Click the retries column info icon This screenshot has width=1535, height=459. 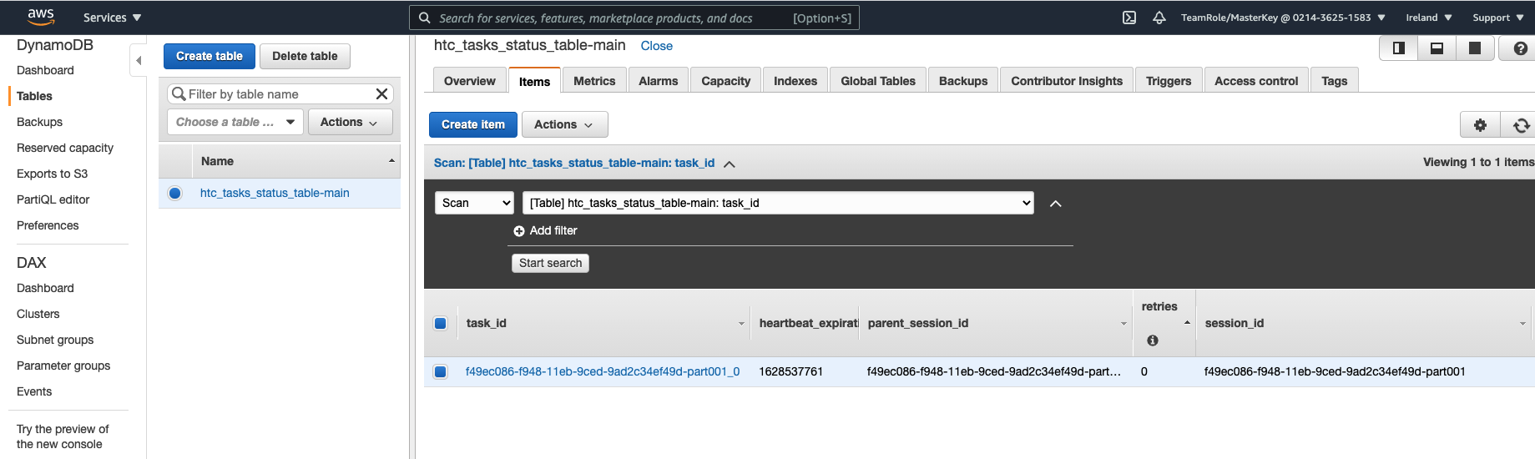tap(1152, 340)
